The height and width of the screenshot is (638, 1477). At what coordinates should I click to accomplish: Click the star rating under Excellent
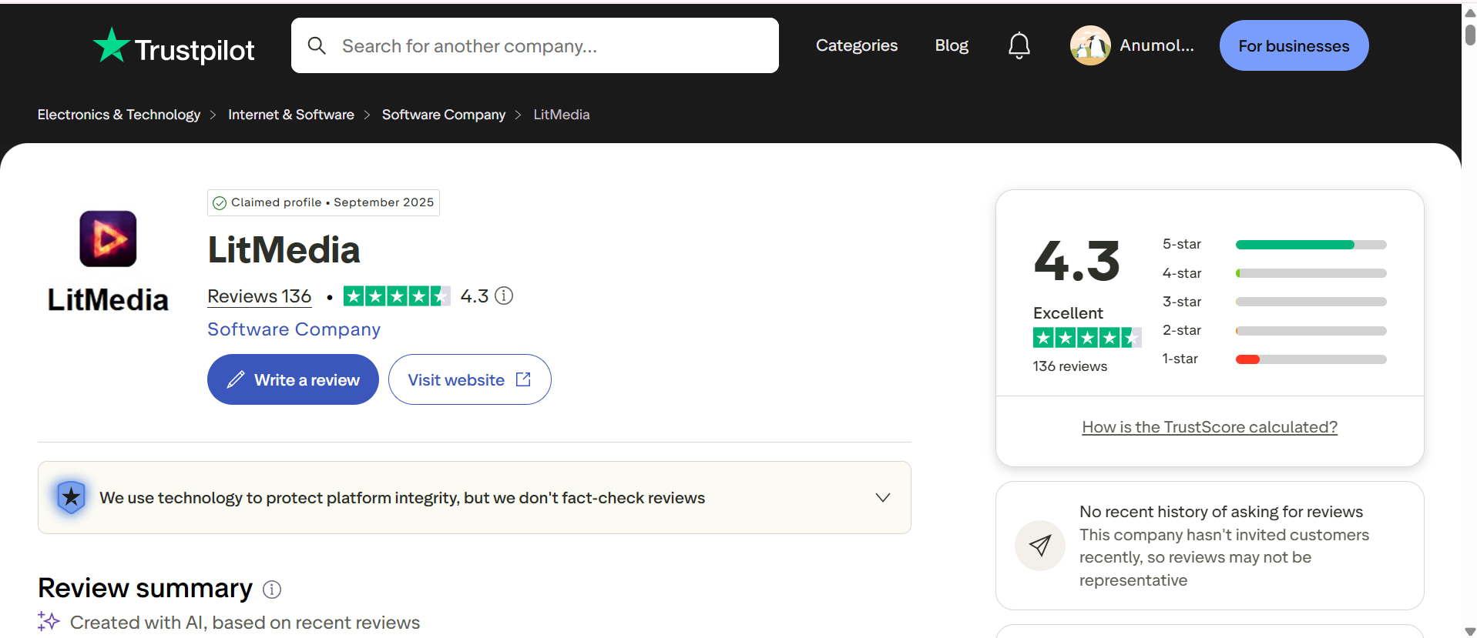(x=1087, y=337)
